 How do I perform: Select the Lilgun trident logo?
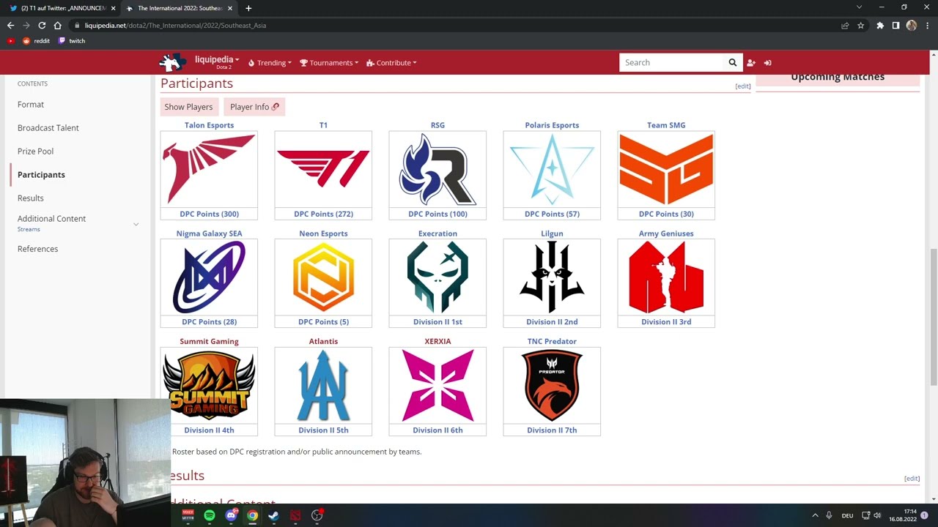click(x=552, y=277)
